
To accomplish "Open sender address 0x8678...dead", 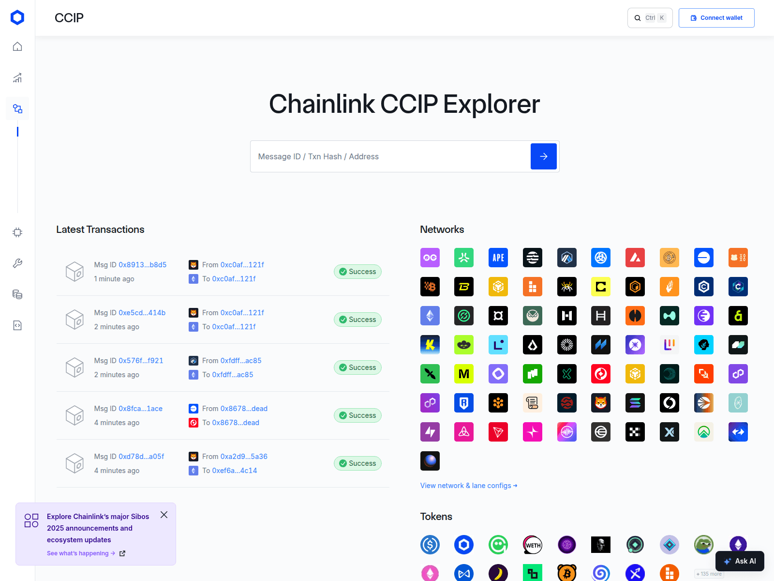I will click(244, 409).
